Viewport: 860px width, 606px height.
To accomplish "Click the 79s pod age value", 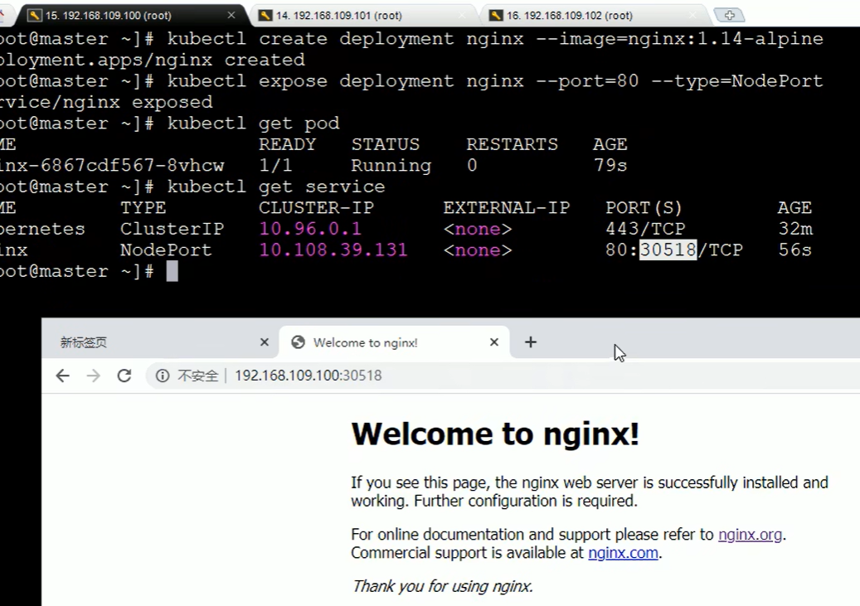I will [610, 166].
